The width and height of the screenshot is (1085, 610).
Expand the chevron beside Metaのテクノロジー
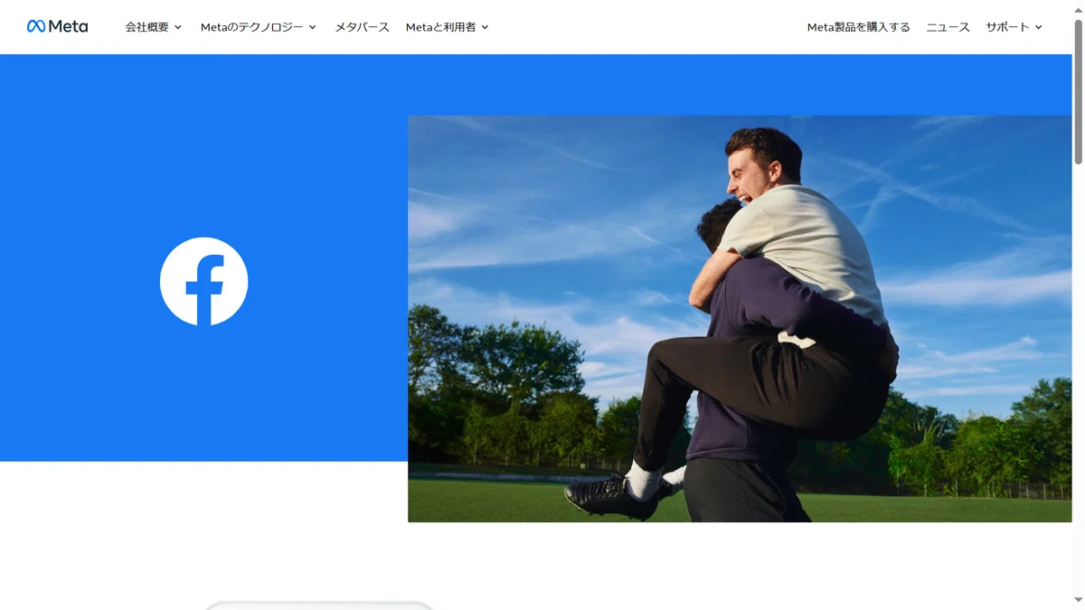[x=313, y=27]
